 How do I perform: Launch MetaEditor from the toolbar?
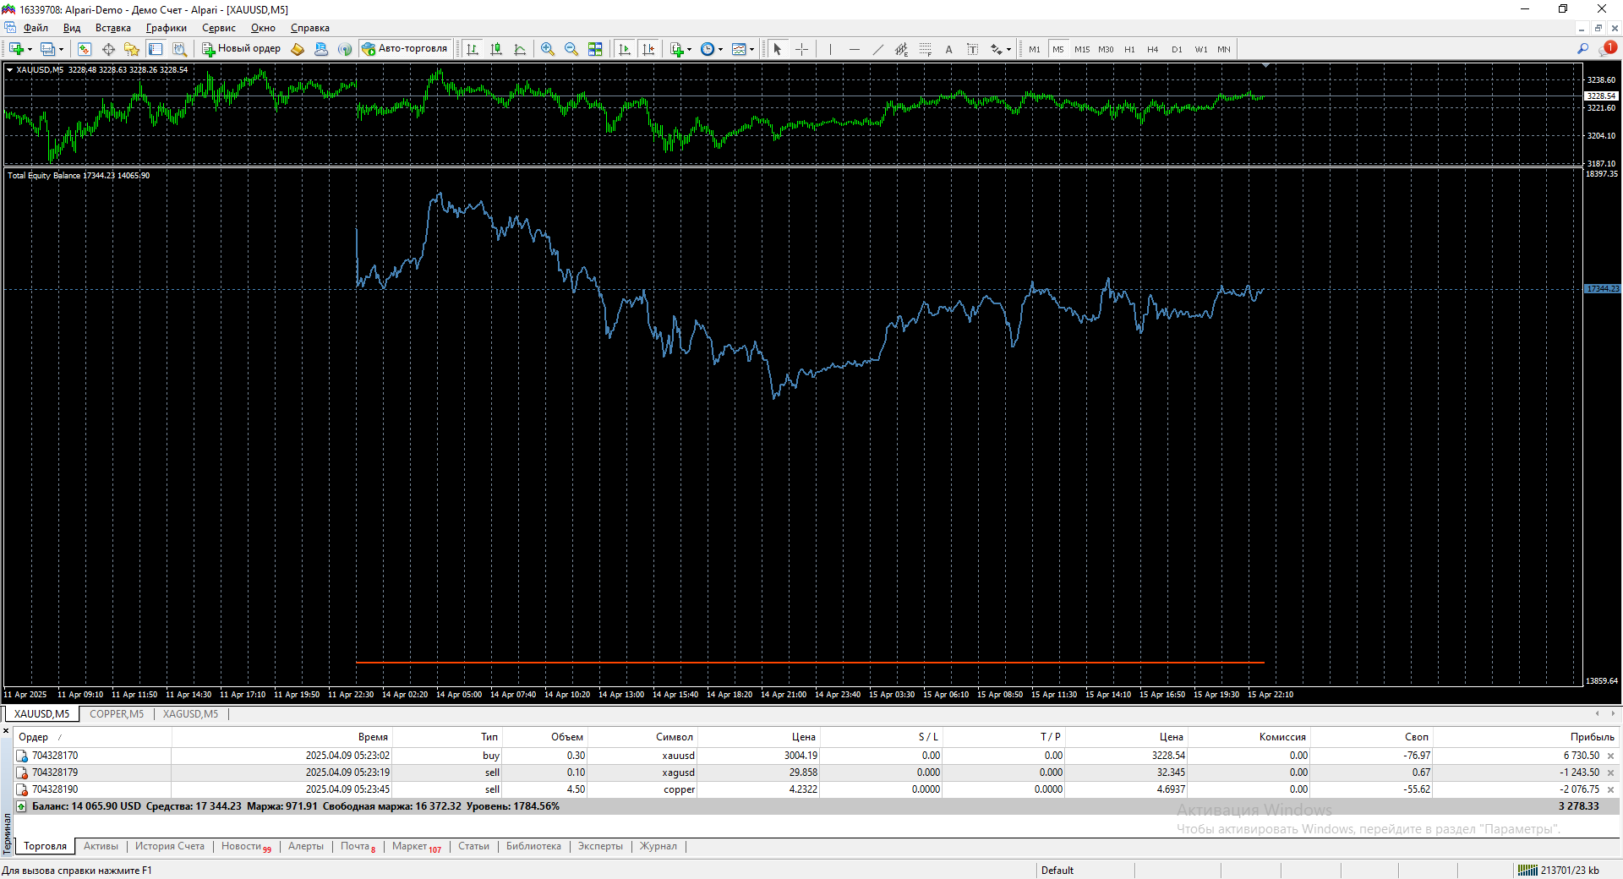(298, 49)
